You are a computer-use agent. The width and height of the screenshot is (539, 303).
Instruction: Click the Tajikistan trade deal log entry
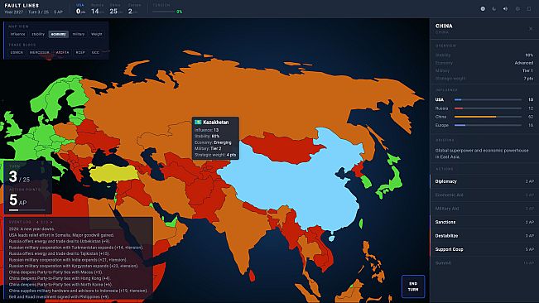click(59, 253)
